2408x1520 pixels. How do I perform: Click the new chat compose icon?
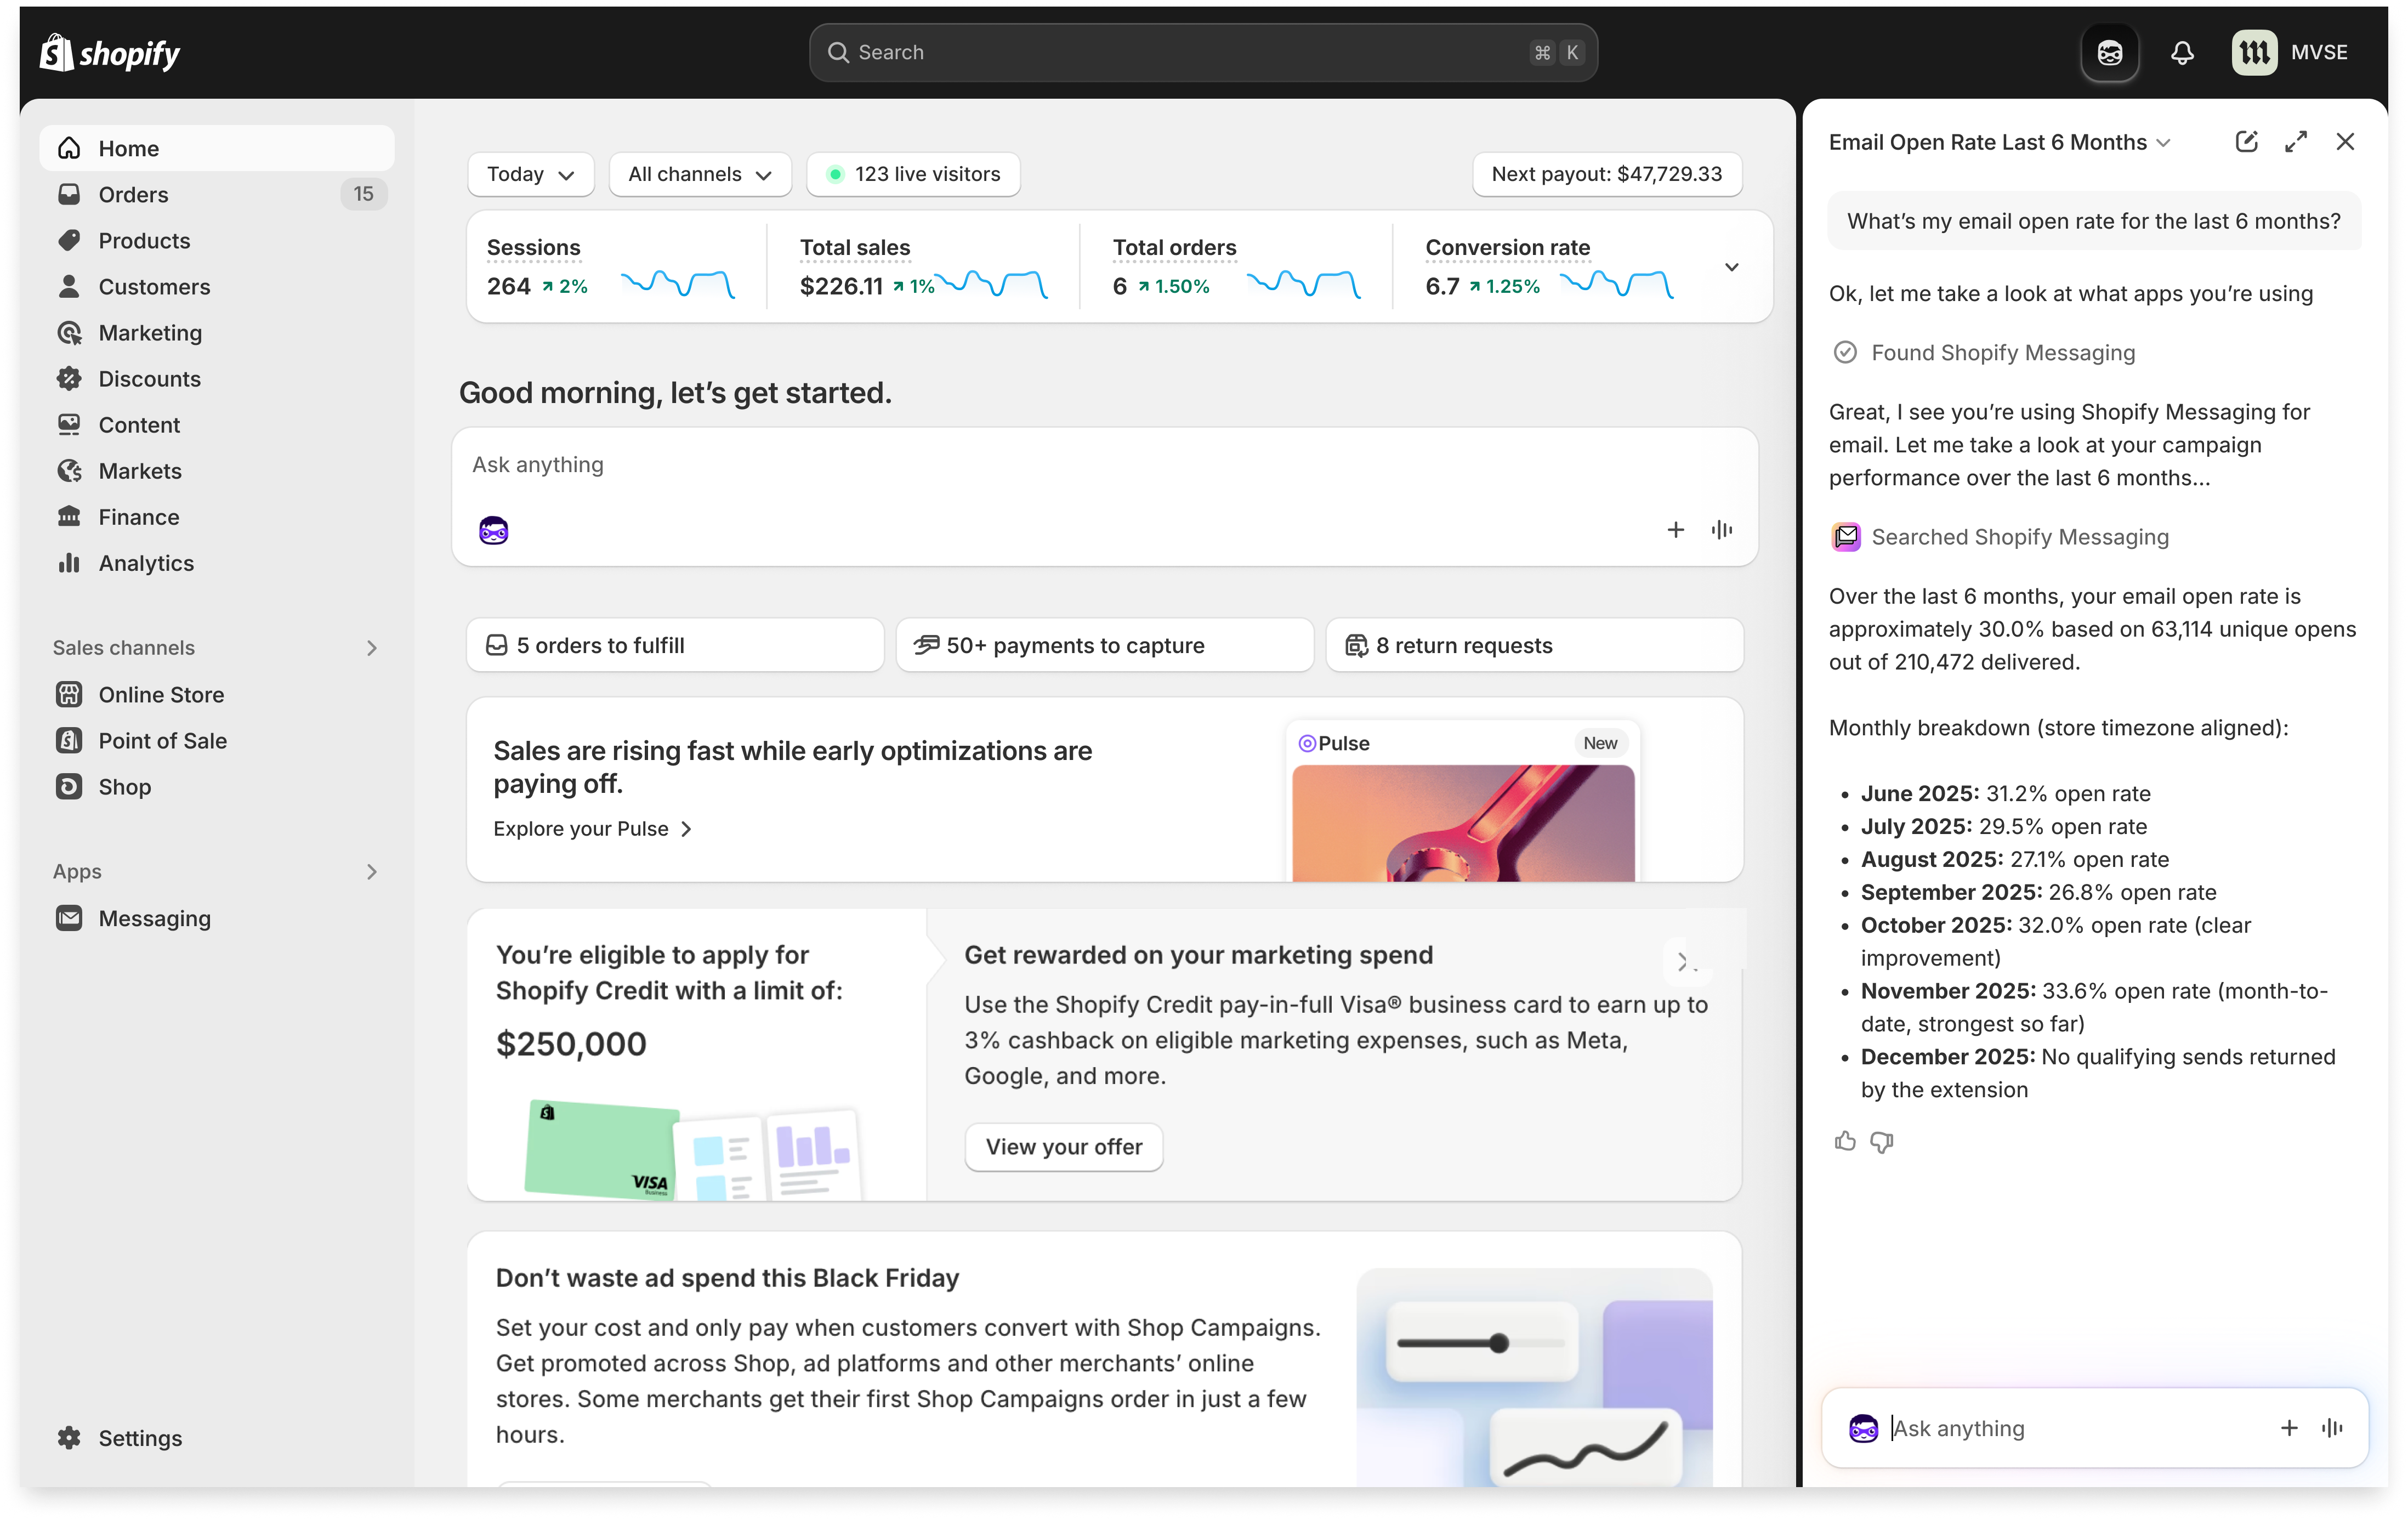[x=2246, y=142]
